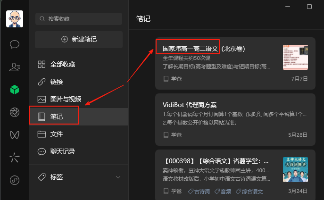
Task: Select 链接 links category
Action: click(x=79, y=82)
